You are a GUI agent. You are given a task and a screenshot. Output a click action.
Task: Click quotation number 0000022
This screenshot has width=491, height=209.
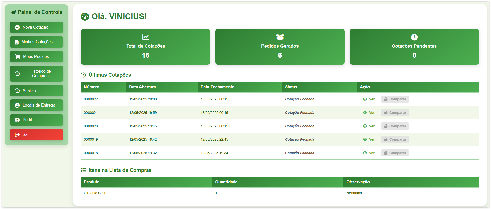[91, 99]
